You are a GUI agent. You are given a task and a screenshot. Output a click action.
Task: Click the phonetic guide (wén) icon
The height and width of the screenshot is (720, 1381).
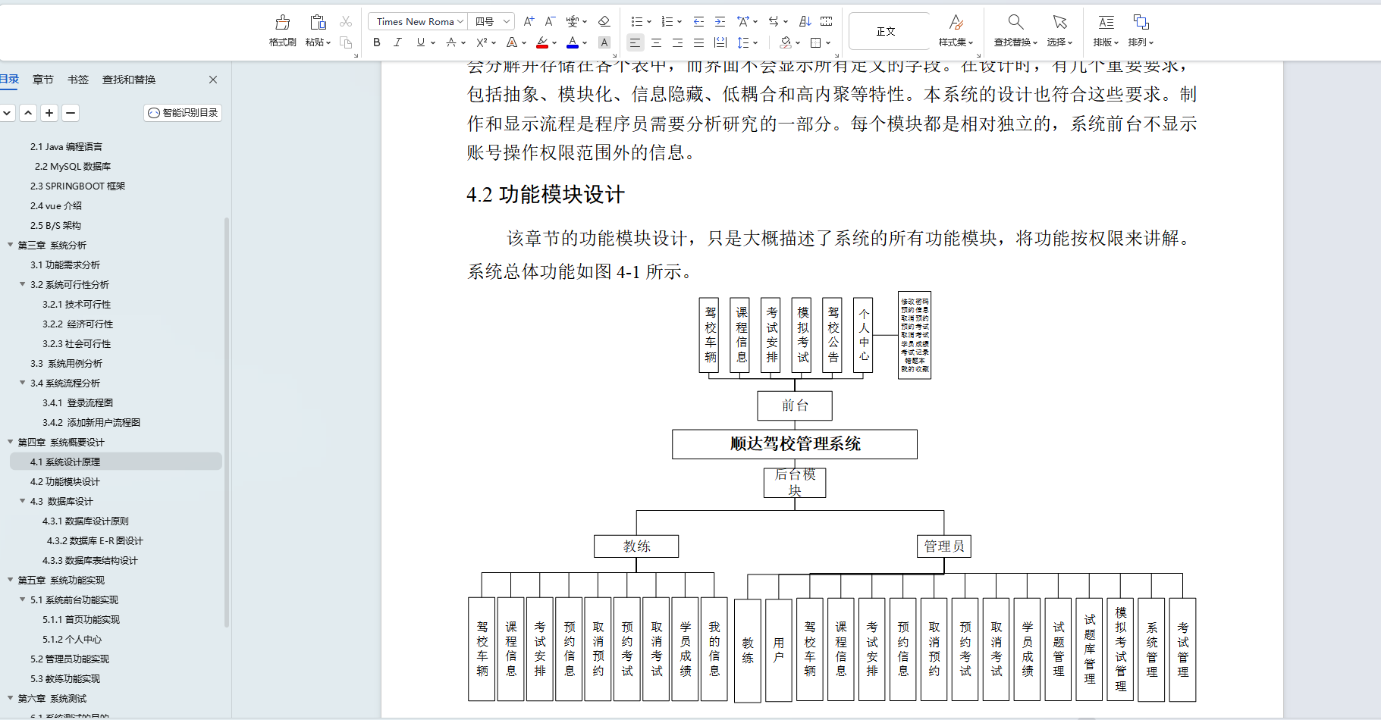[x=573, y=21]
